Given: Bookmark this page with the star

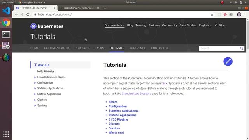Looking at the screenshot, I should click(x=212, y=14).
